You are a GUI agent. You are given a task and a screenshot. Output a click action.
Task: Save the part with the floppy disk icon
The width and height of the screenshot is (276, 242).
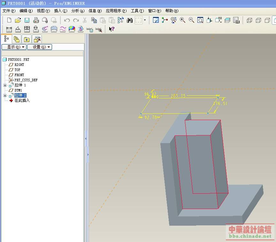(27, 20)
